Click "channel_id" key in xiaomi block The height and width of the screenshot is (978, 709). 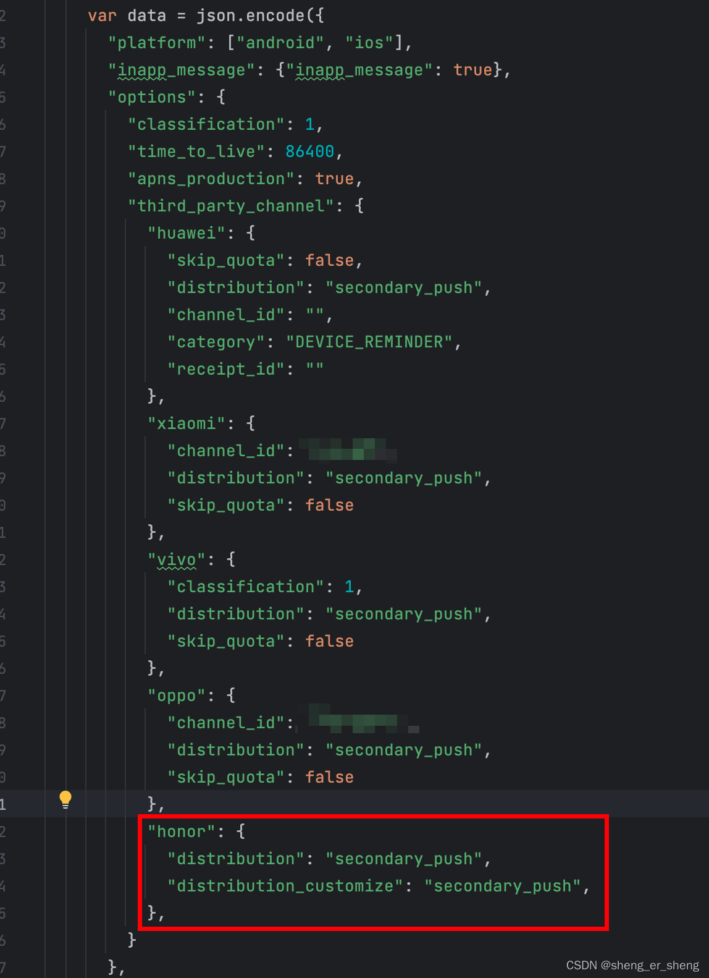tap(226, 451)
